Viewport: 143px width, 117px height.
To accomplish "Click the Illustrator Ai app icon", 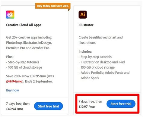I will pos(83,15).
